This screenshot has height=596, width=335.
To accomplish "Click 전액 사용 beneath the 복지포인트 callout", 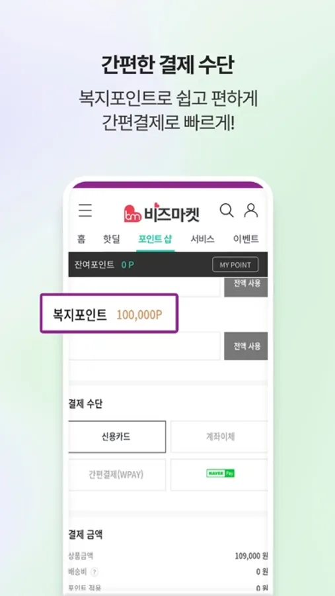I will tap(246, 346).
